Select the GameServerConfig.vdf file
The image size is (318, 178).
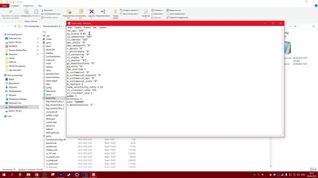(56, 139)
